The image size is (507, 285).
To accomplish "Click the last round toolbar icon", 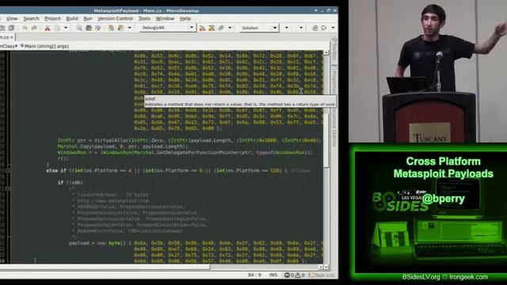I will (x=324, y=28).
